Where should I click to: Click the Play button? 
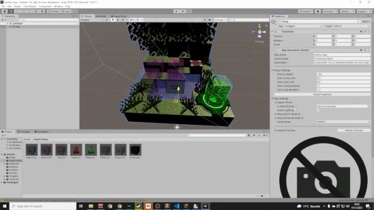click(176, 11)
